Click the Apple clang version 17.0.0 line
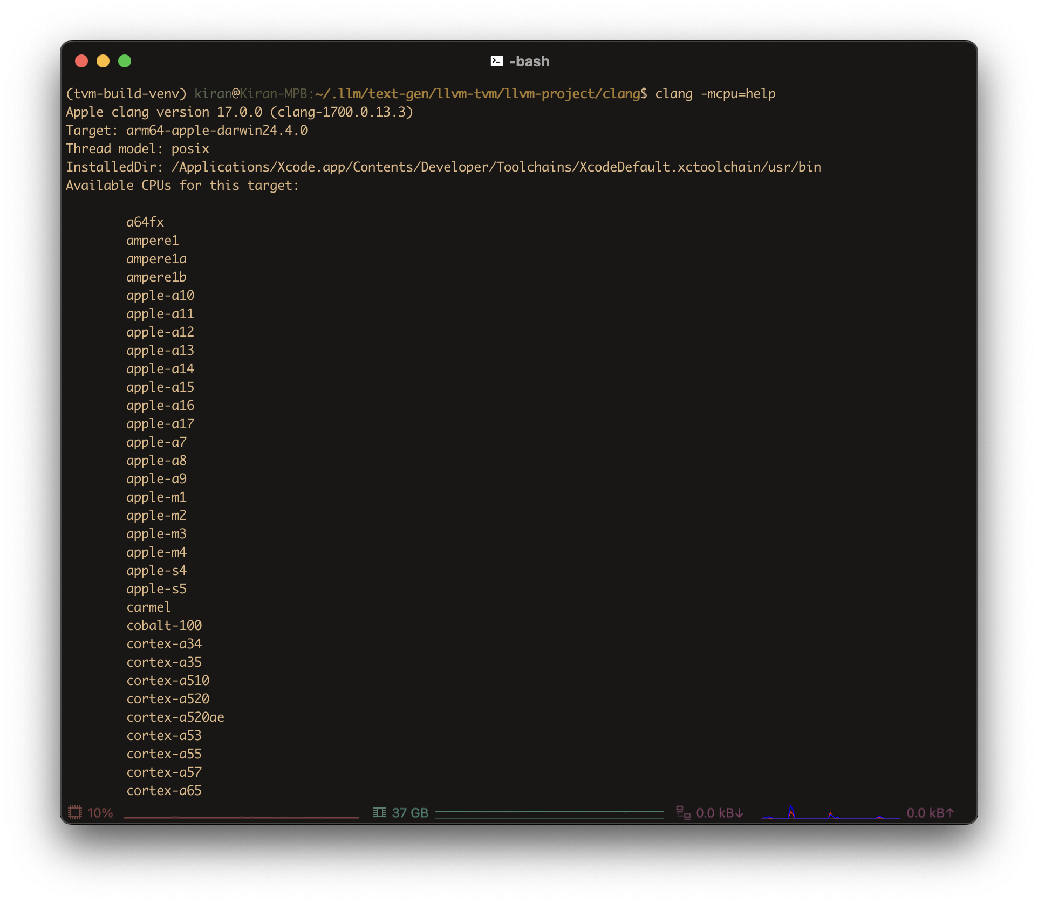Screen dimensions: 1038x904 click(240, 112)
